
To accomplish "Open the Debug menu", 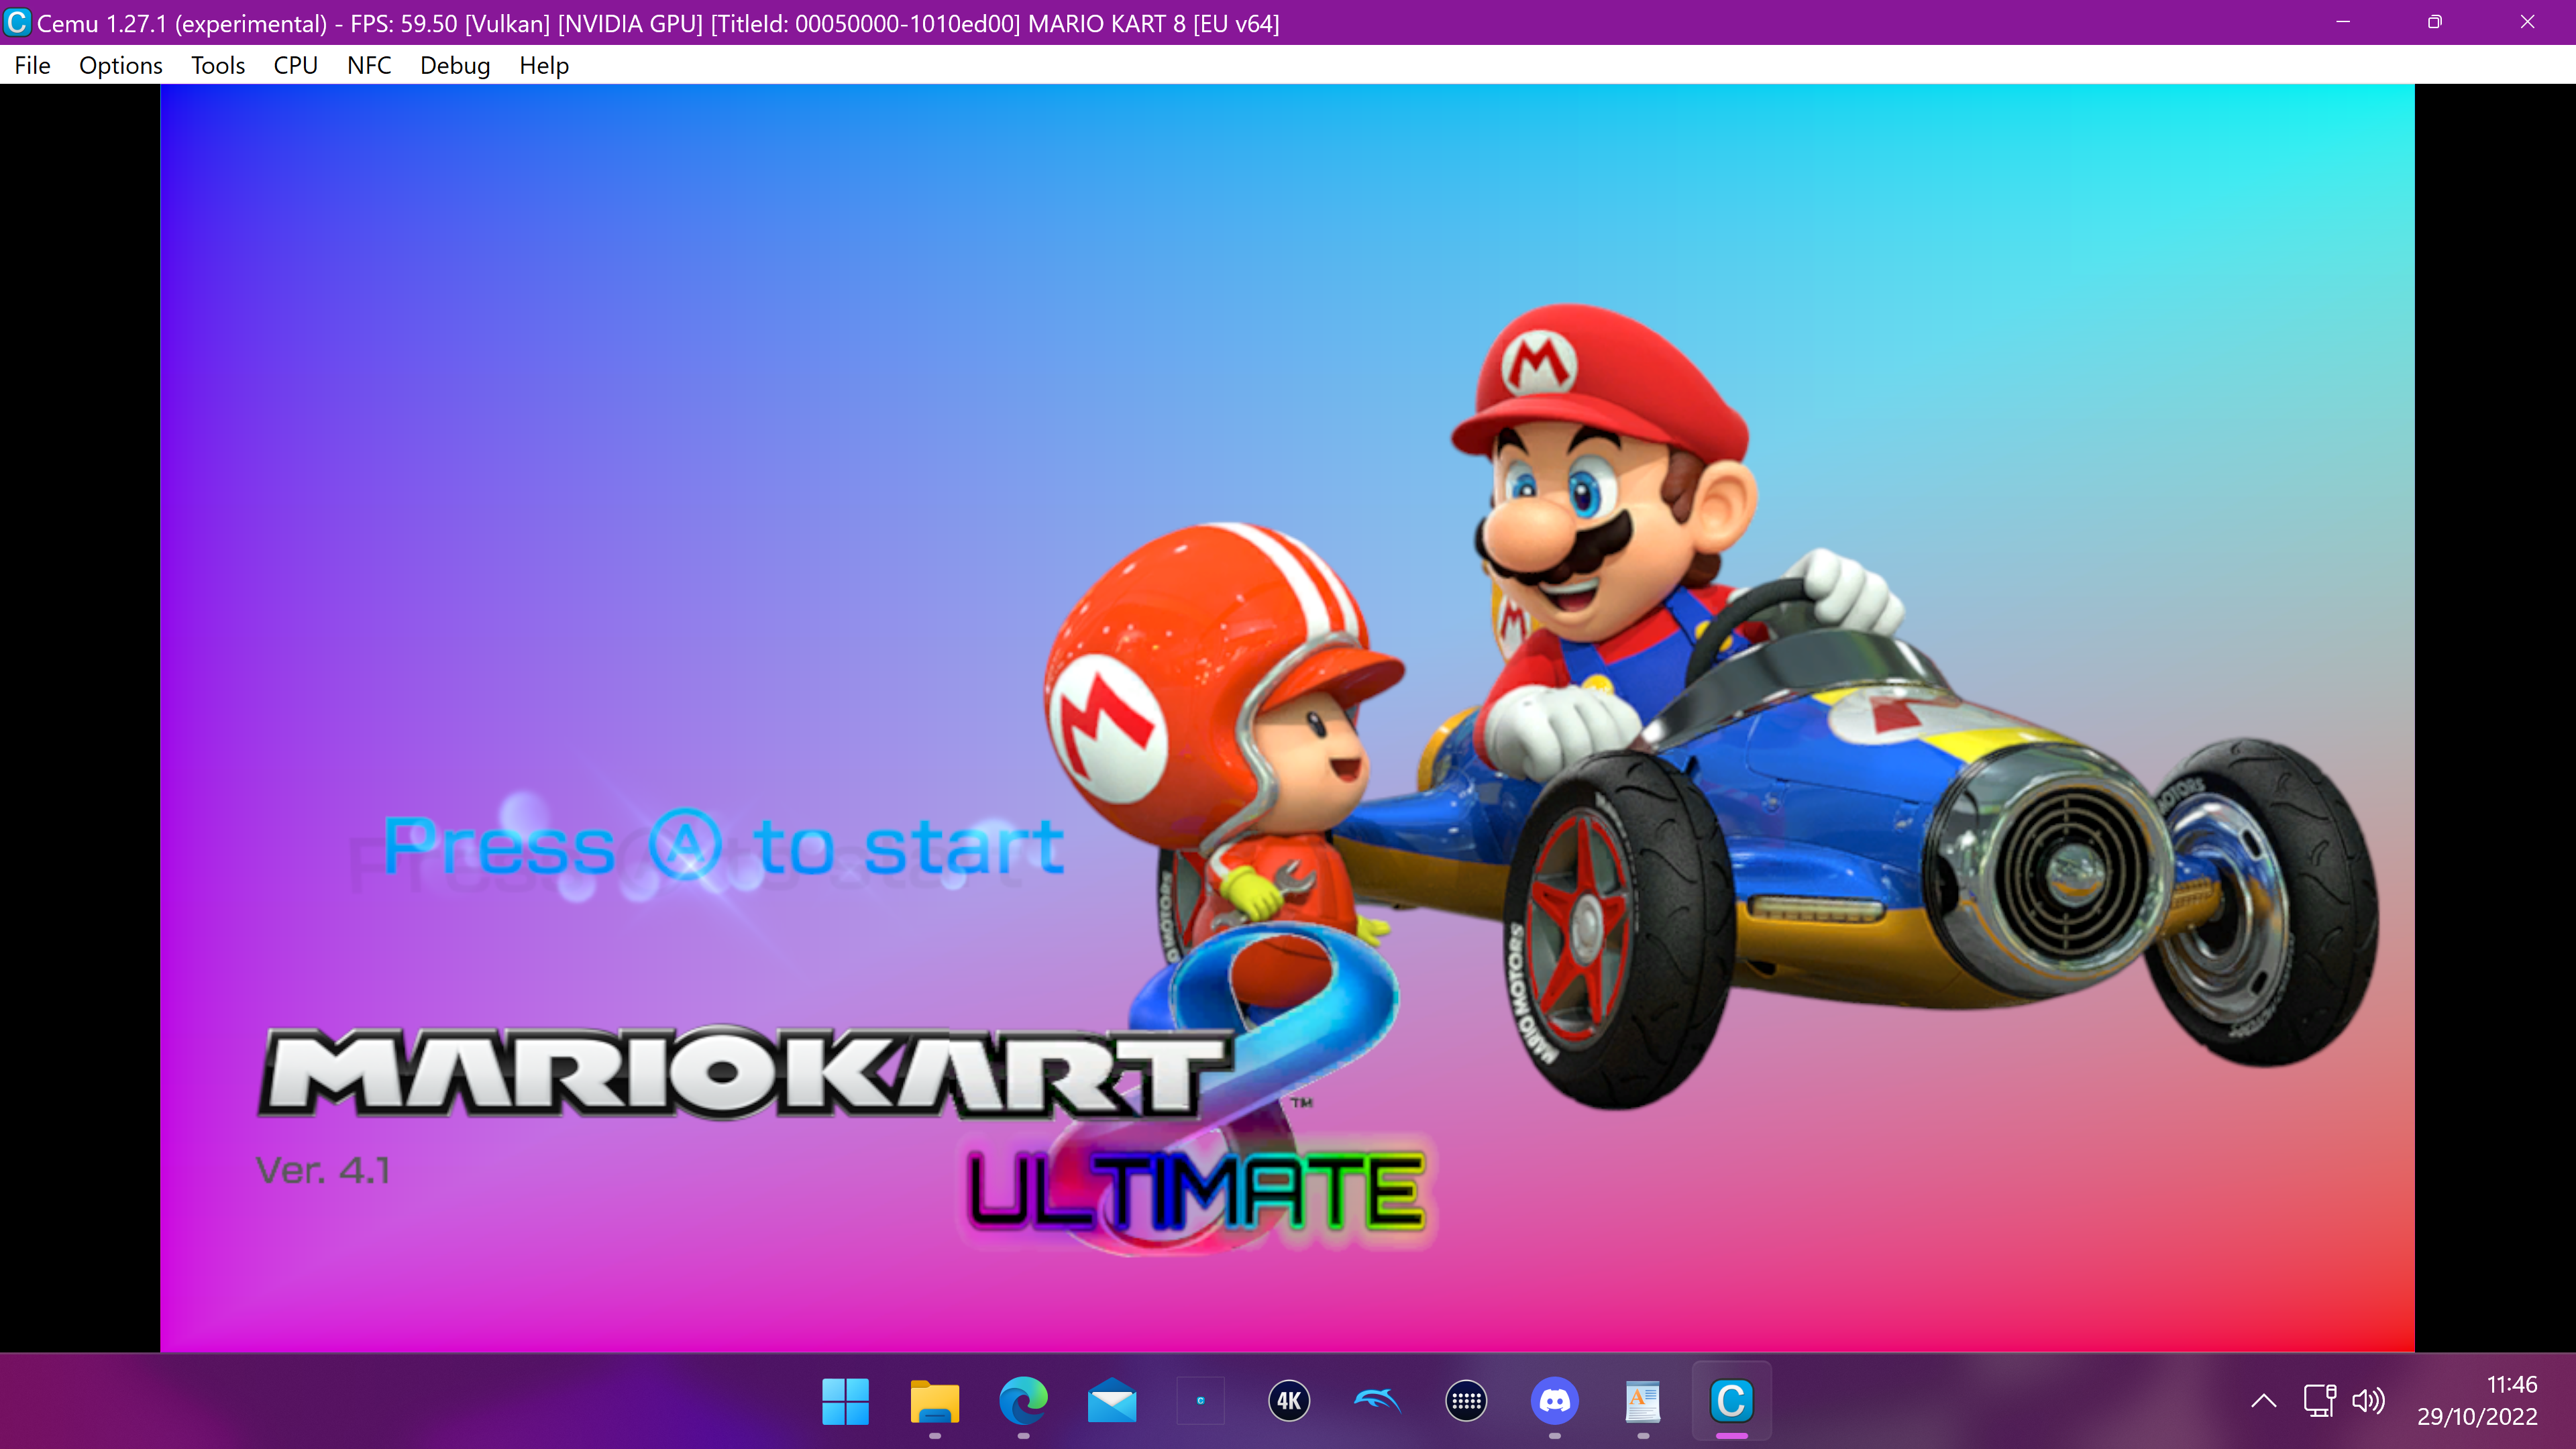I will [x=455, y=65].
